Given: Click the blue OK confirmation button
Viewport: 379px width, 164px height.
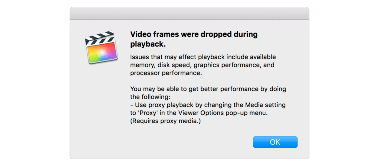Looking at the screenshot, I should pos(275,142).
